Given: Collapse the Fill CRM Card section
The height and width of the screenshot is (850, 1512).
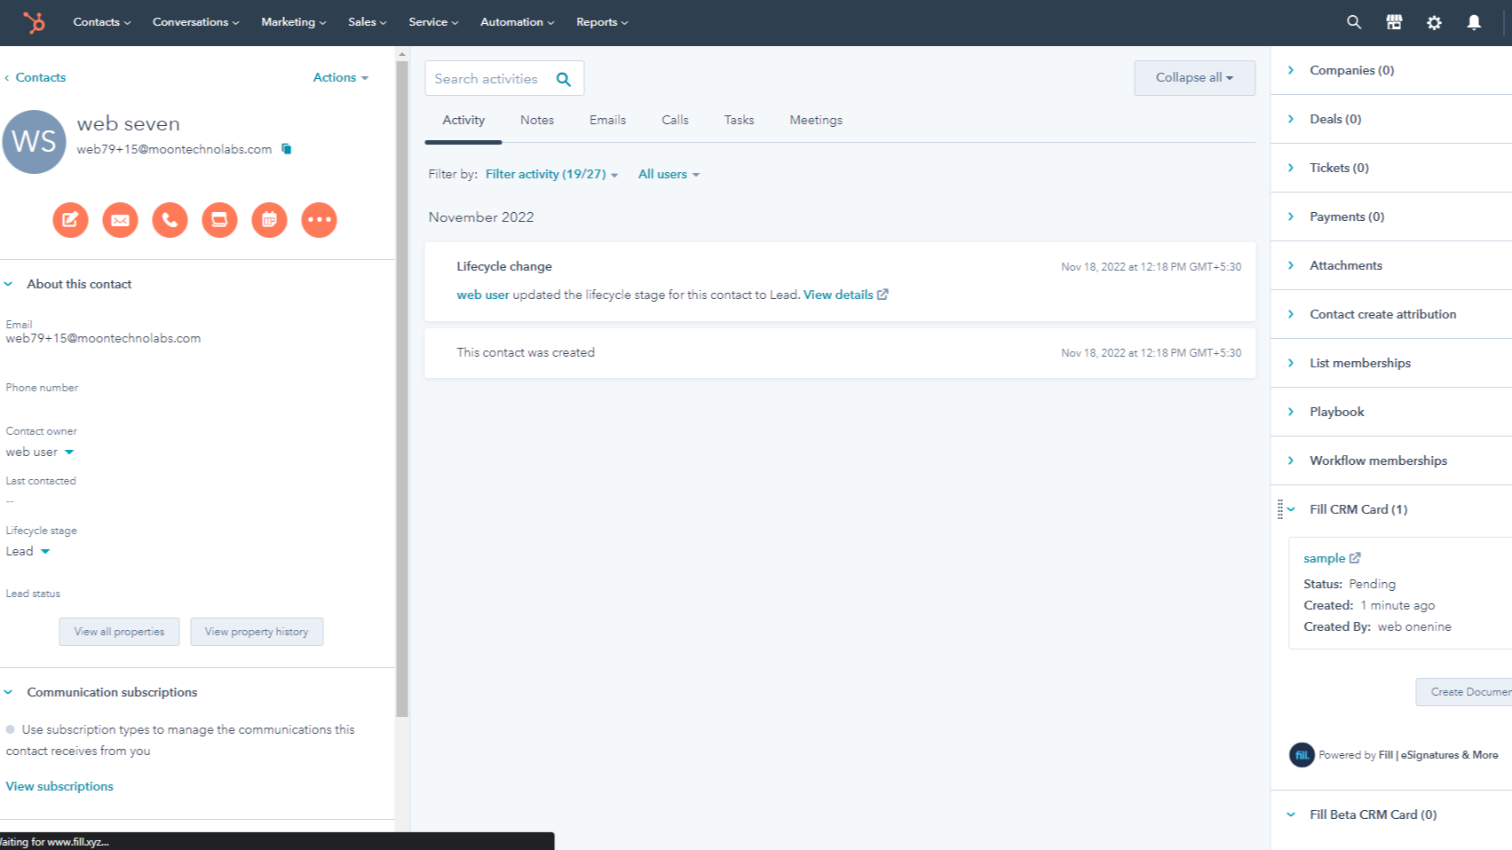Looking at the screenshot, I should pos(1292,508).
